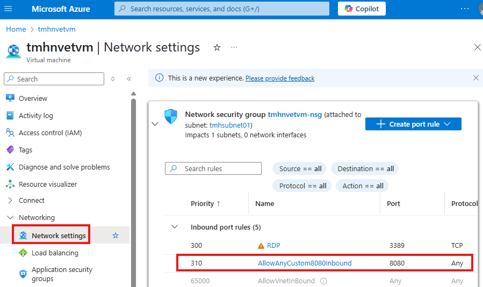Click the 3389 port cell
This screenshot has width=483, height=287.
397,246
